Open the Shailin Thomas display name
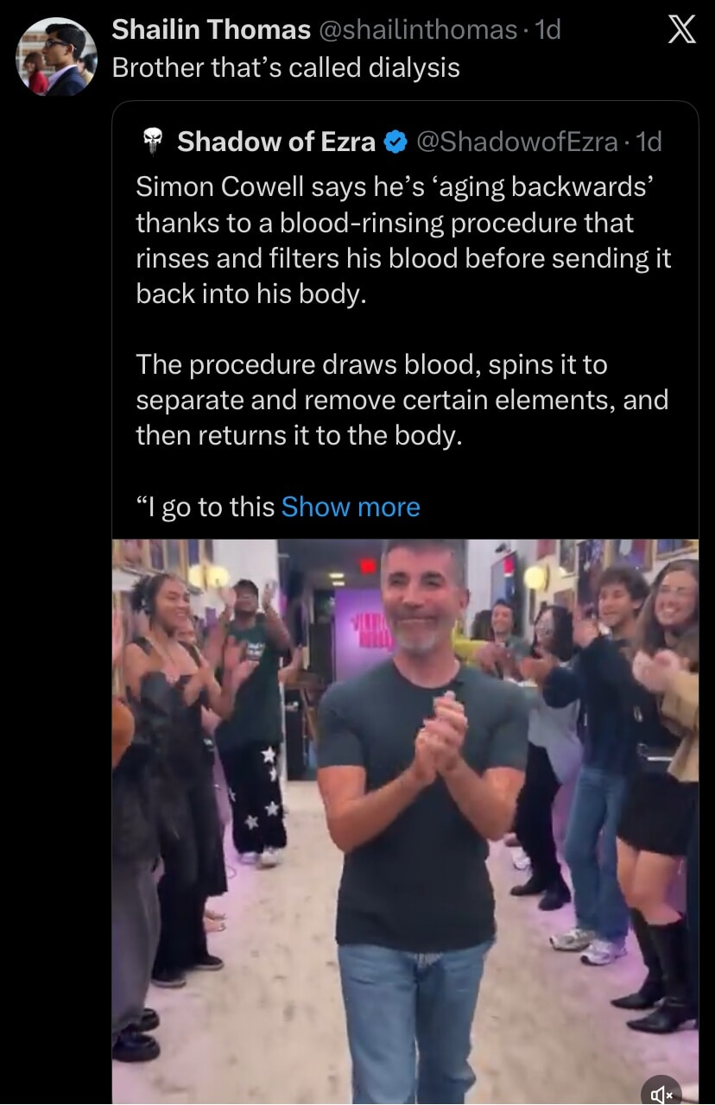The width and height of the screenshot is (715, 1105). [212, 30]
